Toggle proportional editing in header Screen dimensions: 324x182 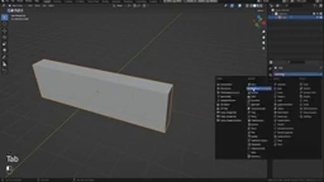[x=144, y=6]
